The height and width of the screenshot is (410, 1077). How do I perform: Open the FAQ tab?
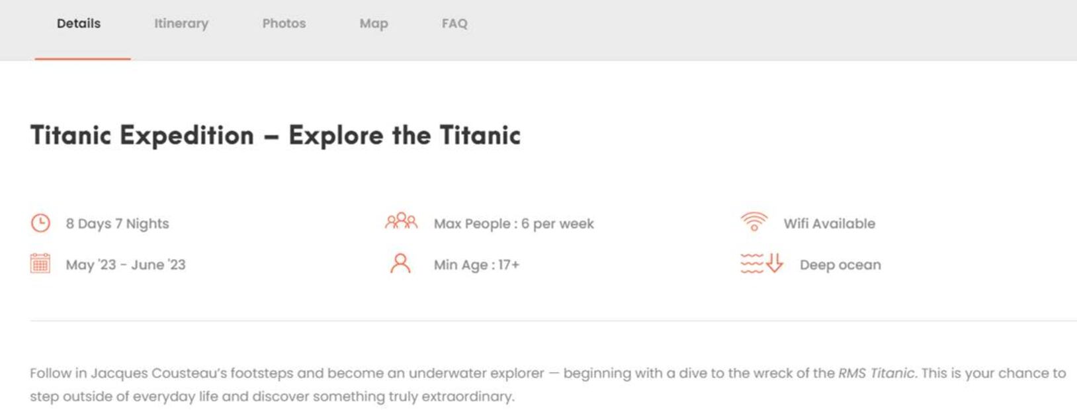pyautogui.click(x=454, y=24)
